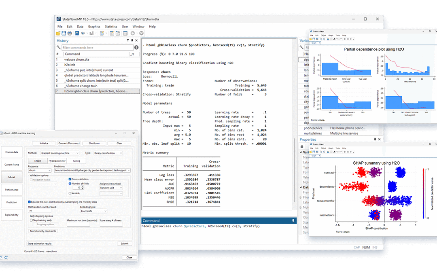Click the Variables panel wrench icon
This screenshot has width=437, height=273.
tap(301, 47)
